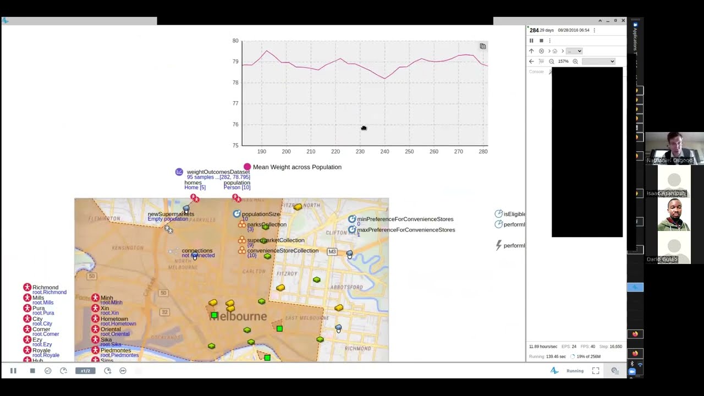Open root.Corner link
The height and width of the screenshot is (396, 704).
[x=46, y=334]
